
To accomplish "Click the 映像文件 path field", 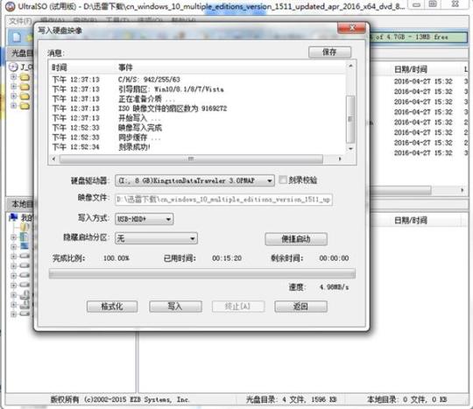I will [x=224, y=200].
